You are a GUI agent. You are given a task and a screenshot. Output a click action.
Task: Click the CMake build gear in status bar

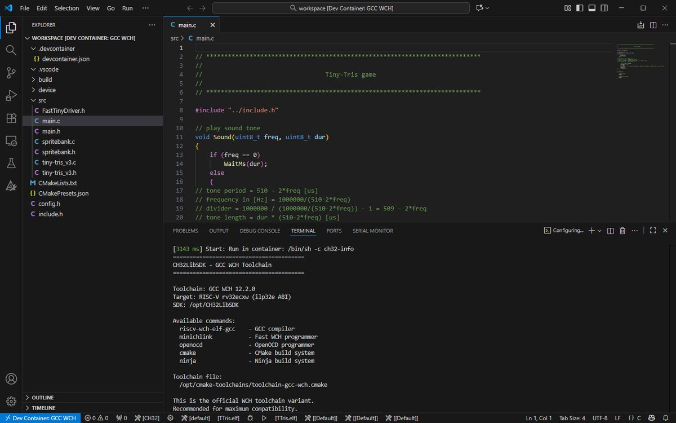point(171,418)
